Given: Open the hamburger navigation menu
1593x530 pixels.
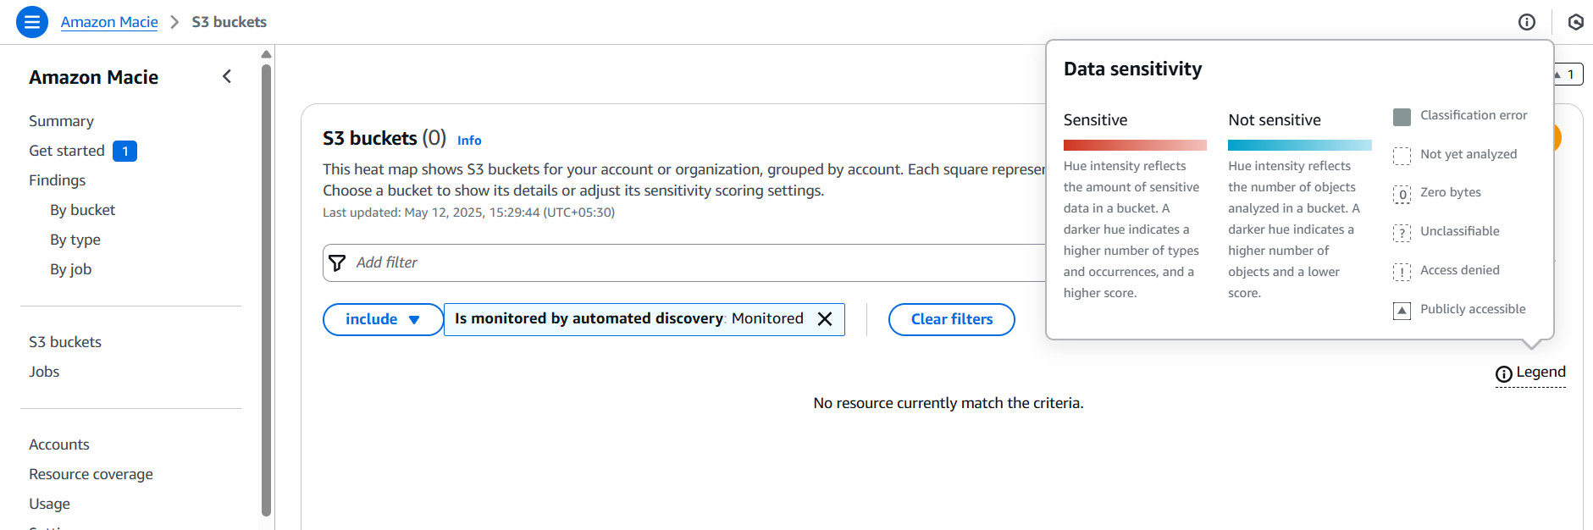Looking at the screenshot, I should [x=32, y=22].
